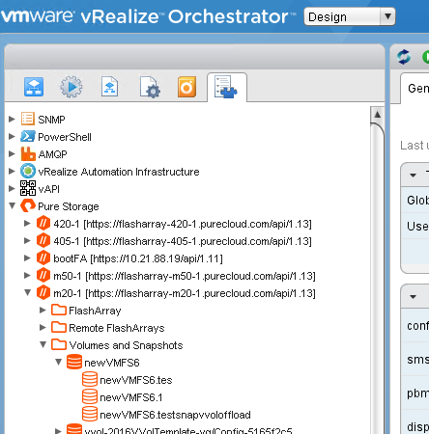This screenshot has height=434, width=429.
Task: Select vRealize Automation Infrastructure item
Action: pos(118,172)
